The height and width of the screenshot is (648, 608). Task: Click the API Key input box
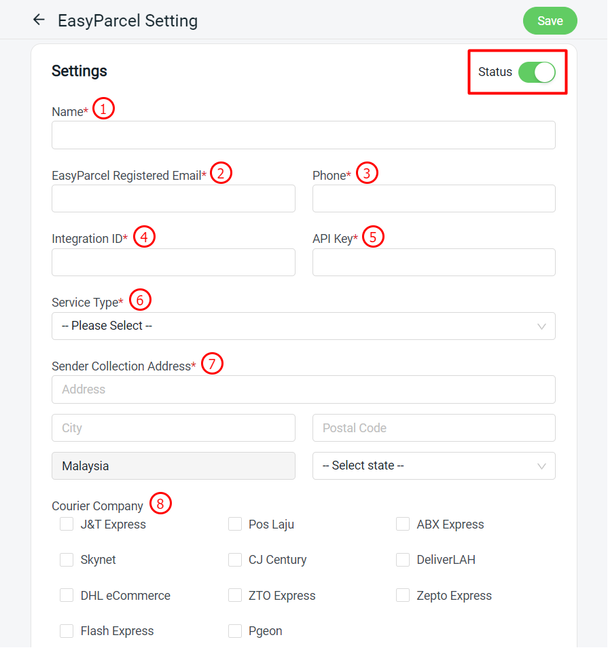pyautogui.click(x=434, y=262)
